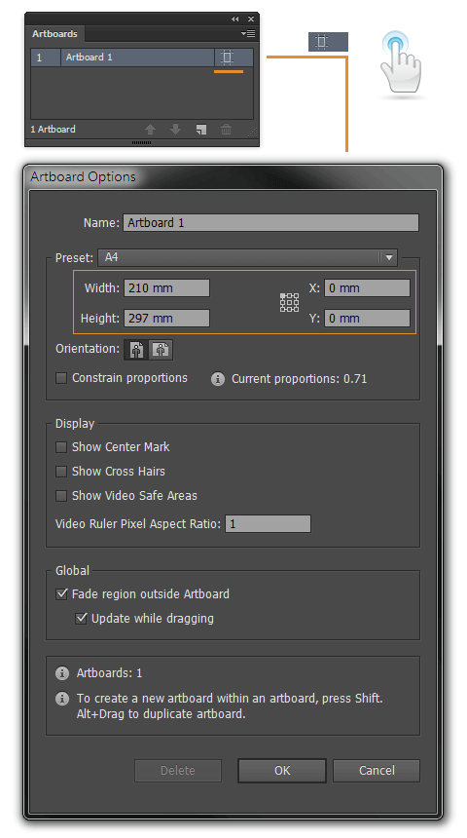The width and height of the screenshot is (467, 838).
Task: Click the reference point grid icon
Action: [x=289, y=302]
